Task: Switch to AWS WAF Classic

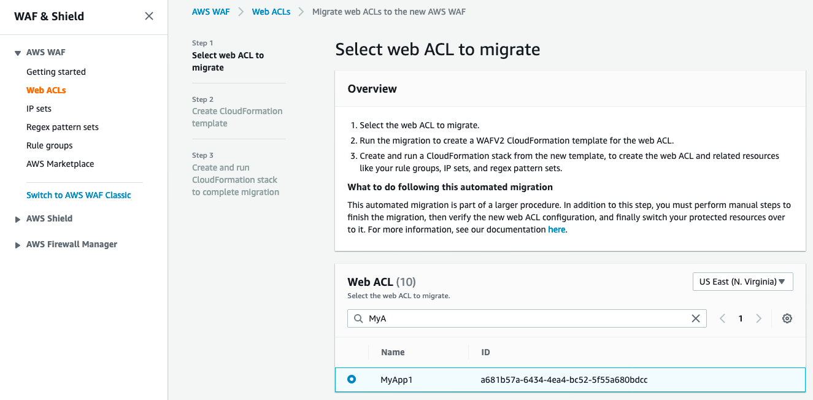Action: 78,194
